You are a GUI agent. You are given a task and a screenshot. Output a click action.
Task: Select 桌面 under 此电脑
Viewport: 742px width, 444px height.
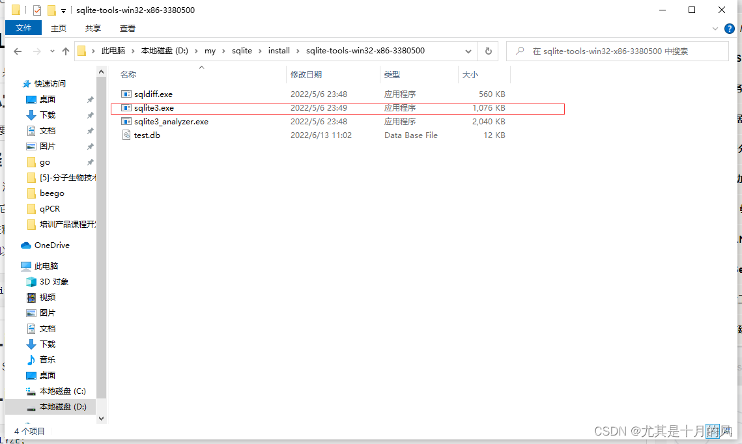pos(48,376)
